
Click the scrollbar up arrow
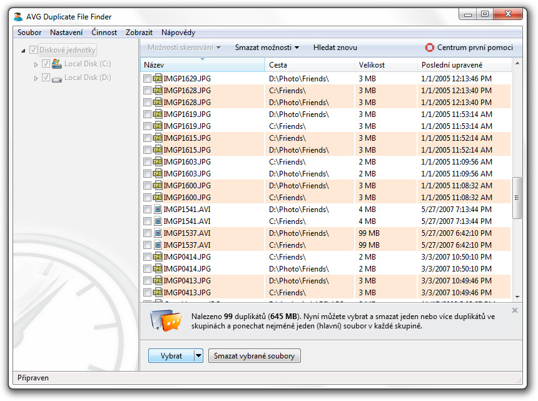(x=517, y=63)
